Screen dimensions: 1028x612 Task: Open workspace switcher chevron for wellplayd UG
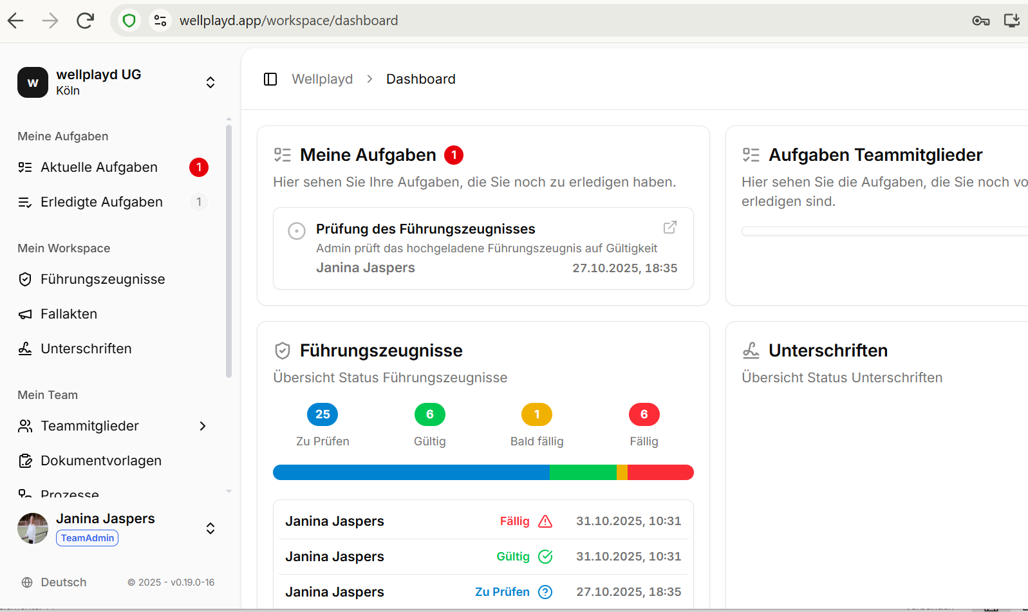[210, 82]
